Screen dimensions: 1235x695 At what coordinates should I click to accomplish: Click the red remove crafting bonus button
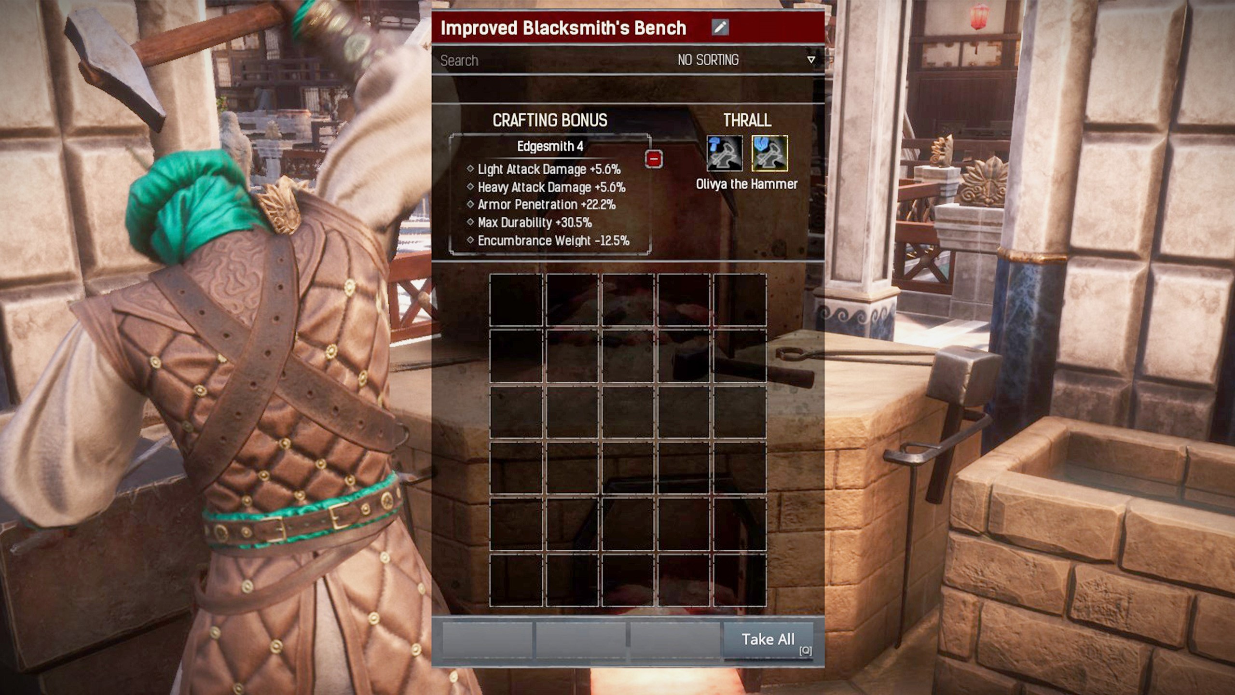651,159
